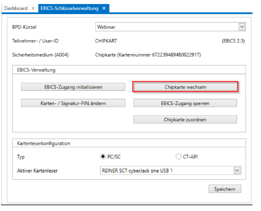Close the EBICS-Schlüsselverwaltung tab
Viewport: 261px width, 211px height.
[x=104, y=8]
